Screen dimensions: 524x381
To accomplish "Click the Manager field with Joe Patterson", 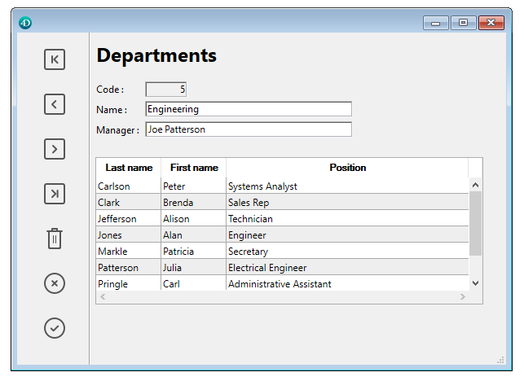I will (x=248, y=129).
